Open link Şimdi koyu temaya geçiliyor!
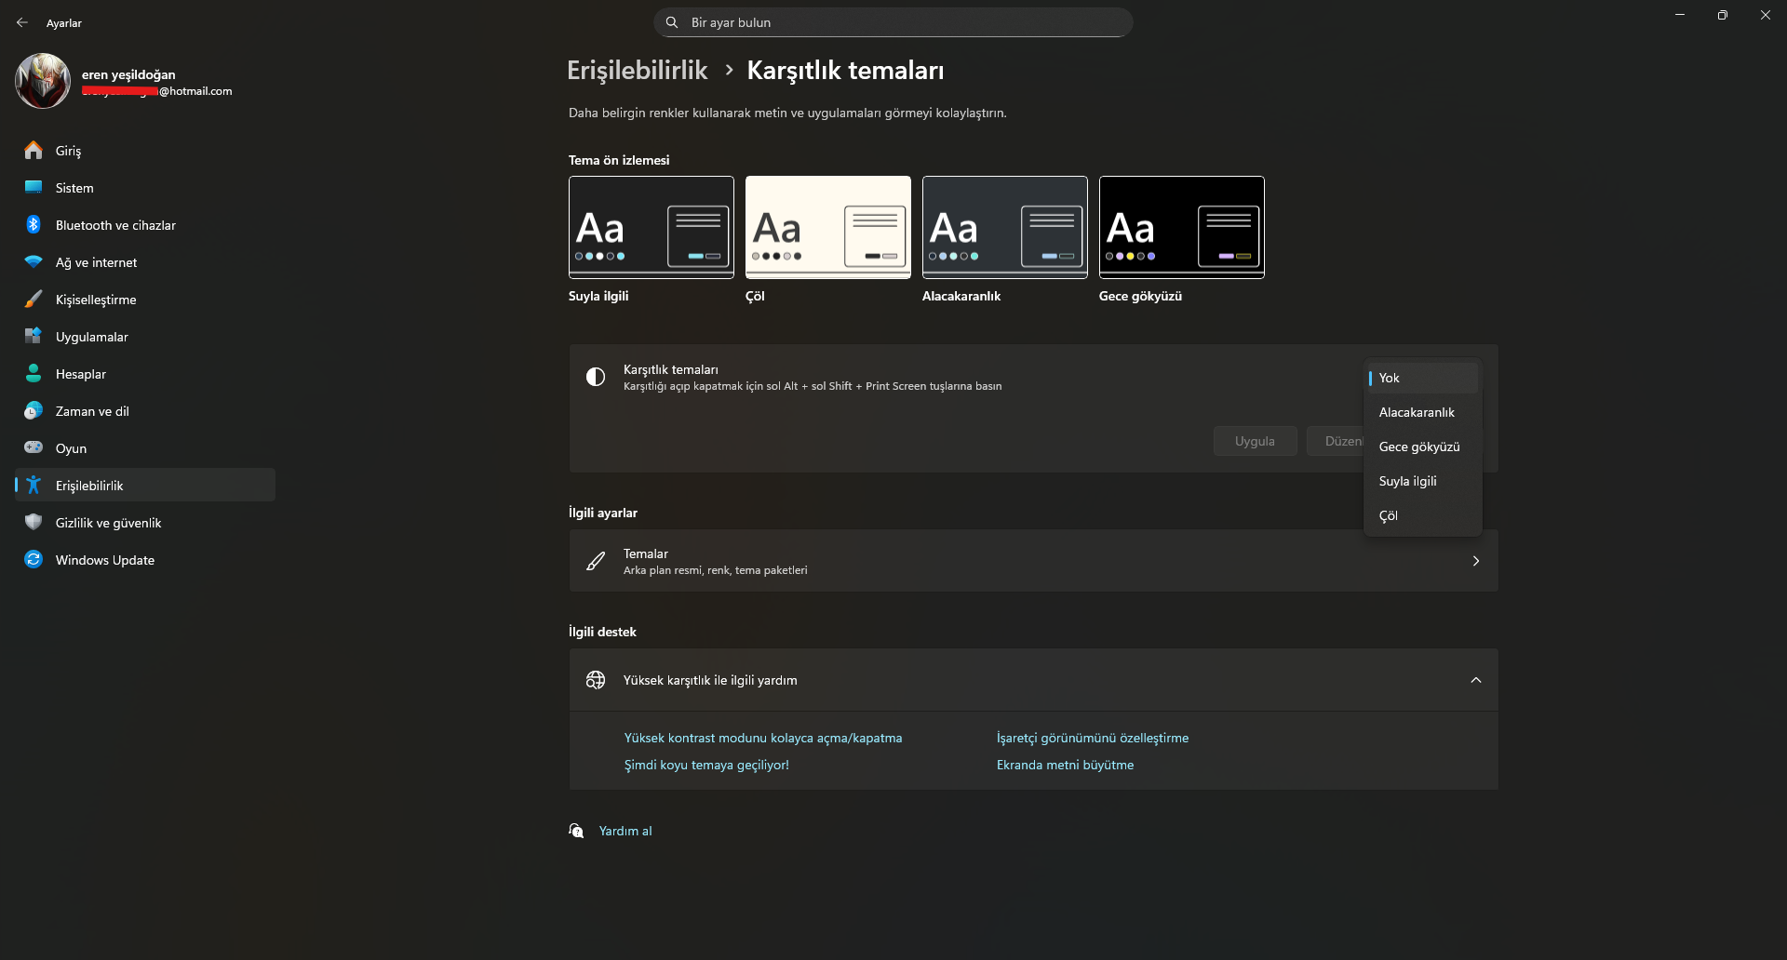1787x960 pixels. click(706, 765)
